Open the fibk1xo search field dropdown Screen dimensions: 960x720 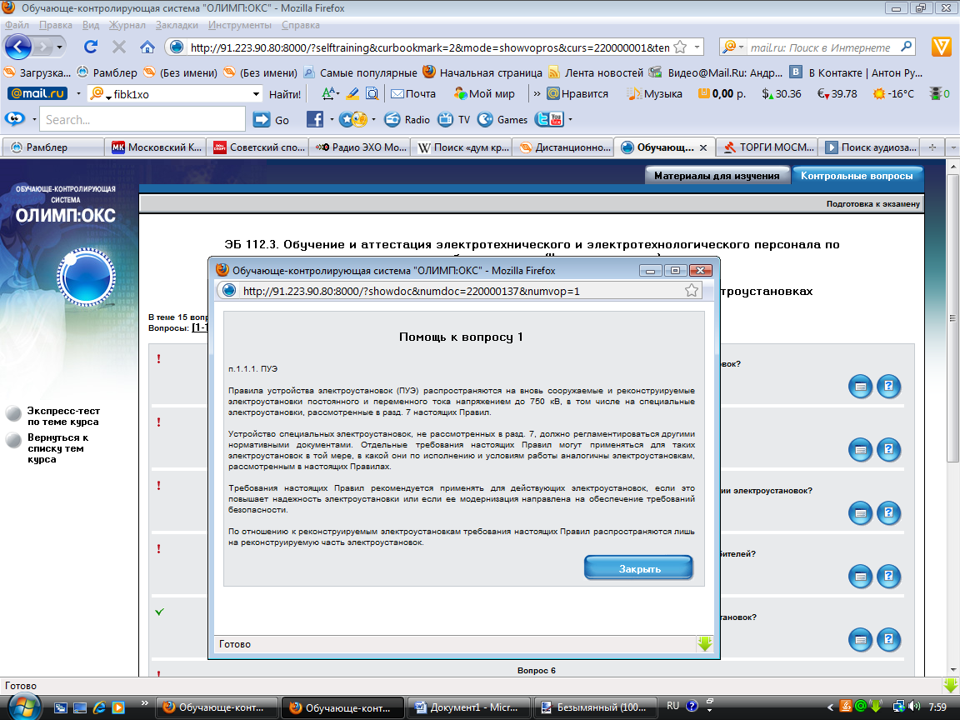tap(256, 93)
